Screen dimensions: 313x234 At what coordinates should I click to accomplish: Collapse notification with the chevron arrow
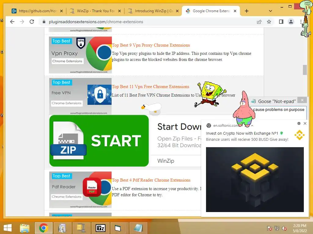(x=252, y=126)
